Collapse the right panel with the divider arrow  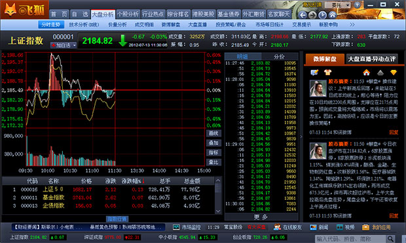click(301, 137)
